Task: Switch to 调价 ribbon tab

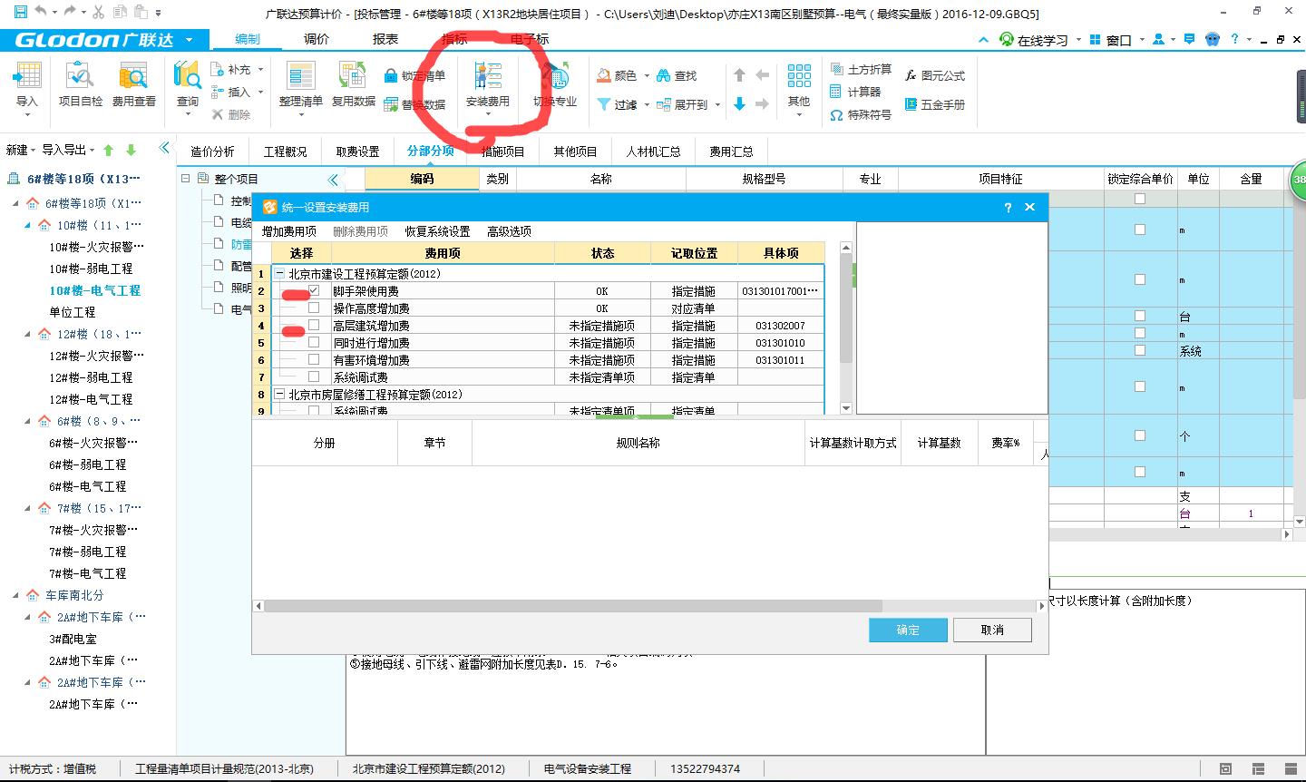Action: coord(317,39)
